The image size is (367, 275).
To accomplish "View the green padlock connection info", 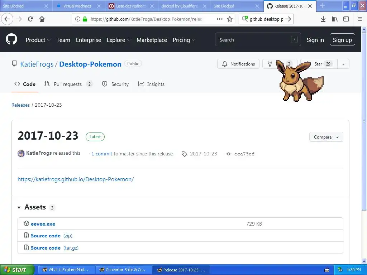I will click(85, 19).
